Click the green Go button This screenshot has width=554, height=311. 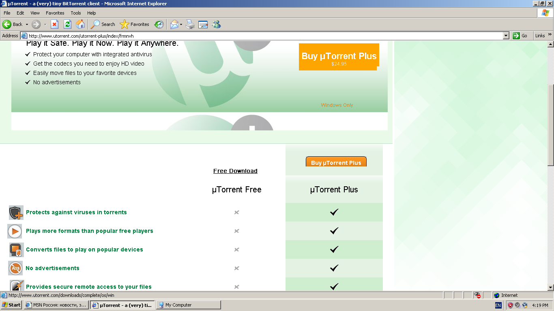pos(520,36)
